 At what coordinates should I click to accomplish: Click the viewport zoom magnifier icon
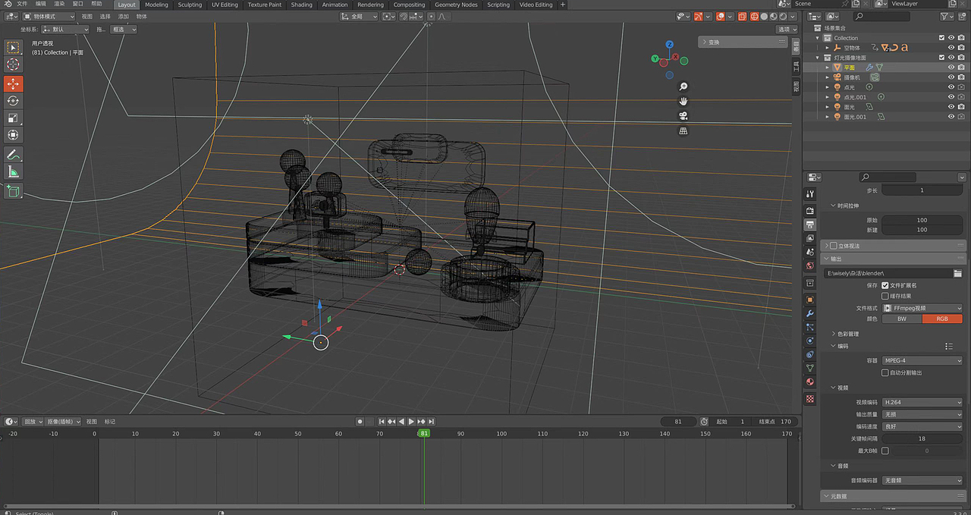pyautogui.click(x=683, y=86)
